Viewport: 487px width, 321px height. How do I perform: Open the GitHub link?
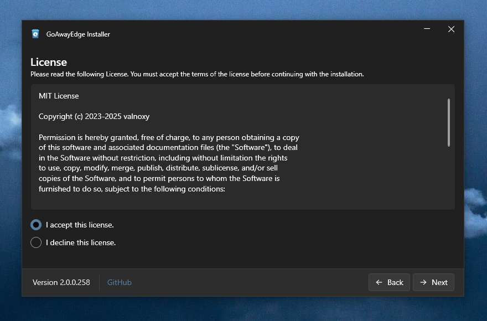120,282
